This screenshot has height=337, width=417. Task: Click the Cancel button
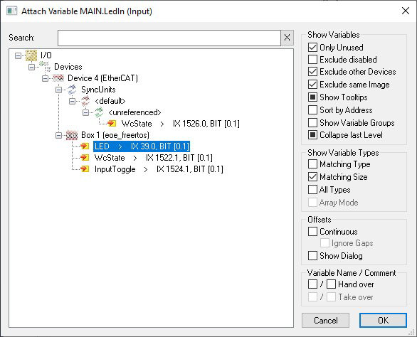point(325,320)
